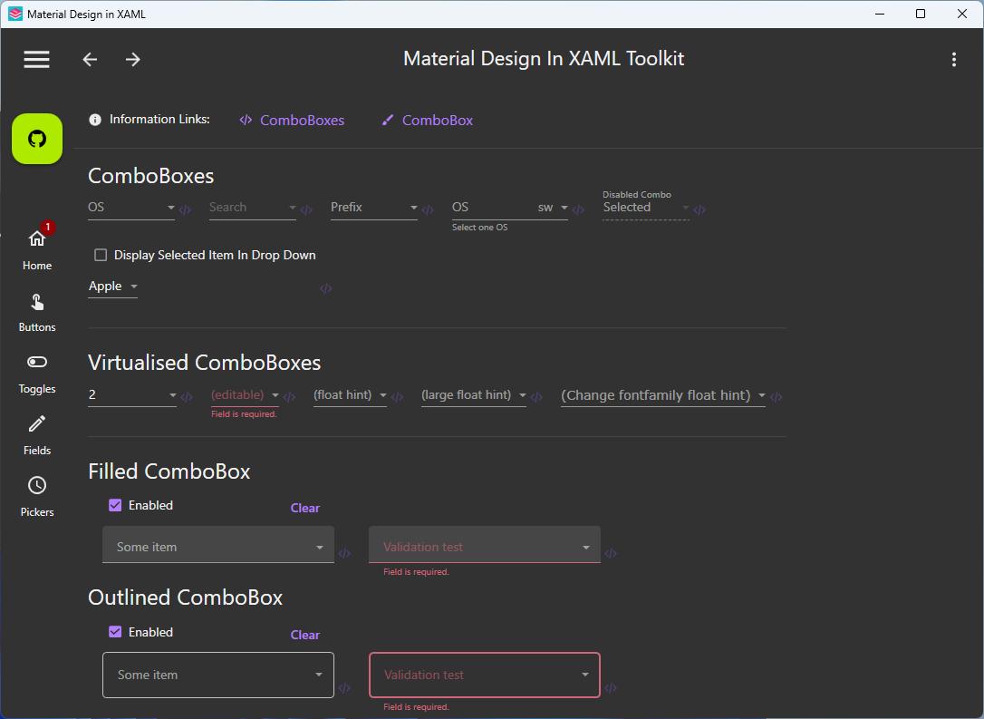This screenshot has height=719, width=984.
Task: Open the Home page in sidebar
Action: click(37, 248)
